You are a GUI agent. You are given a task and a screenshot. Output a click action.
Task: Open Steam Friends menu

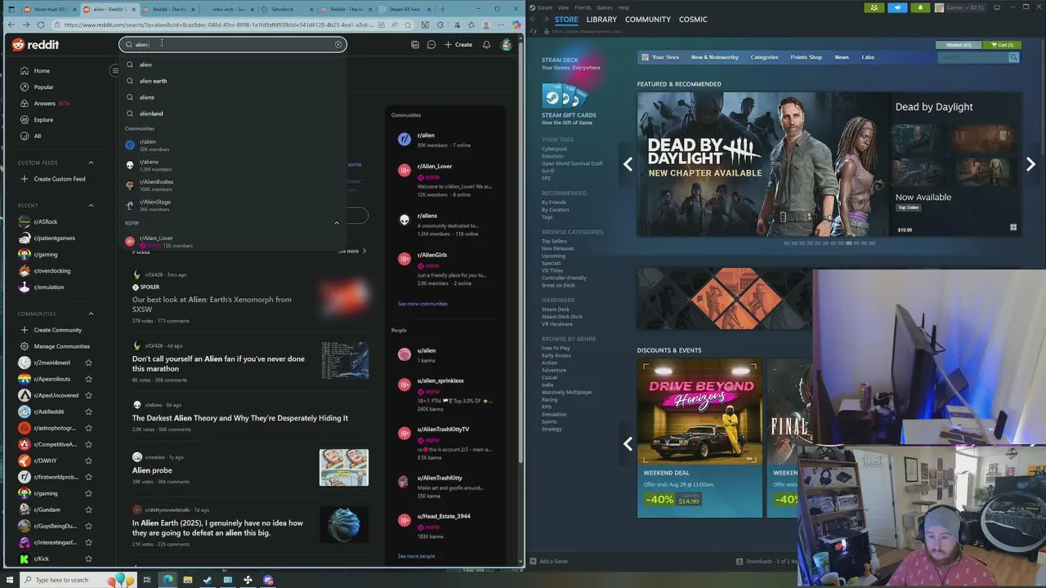point(583,7)
